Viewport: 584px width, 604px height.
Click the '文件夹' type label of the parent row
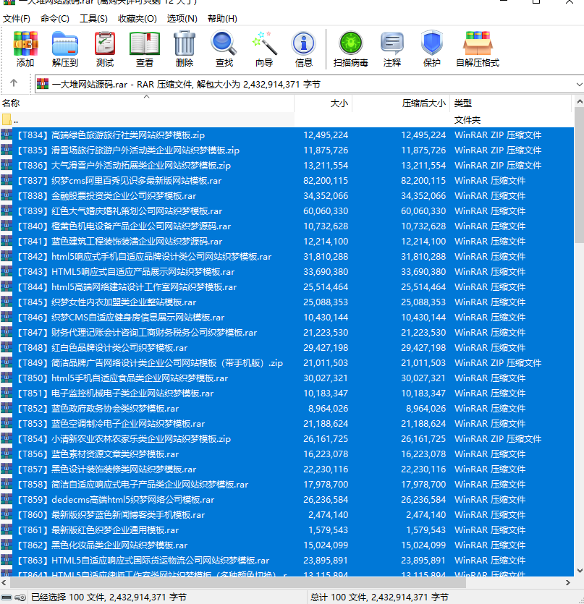[467, 120]
